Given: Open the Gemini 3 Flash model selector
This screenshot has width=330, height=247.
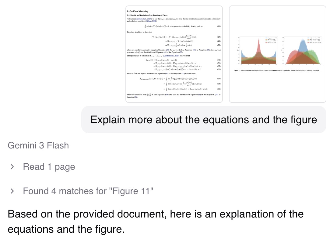Looking at the screenshot, I should pos(38,145).
